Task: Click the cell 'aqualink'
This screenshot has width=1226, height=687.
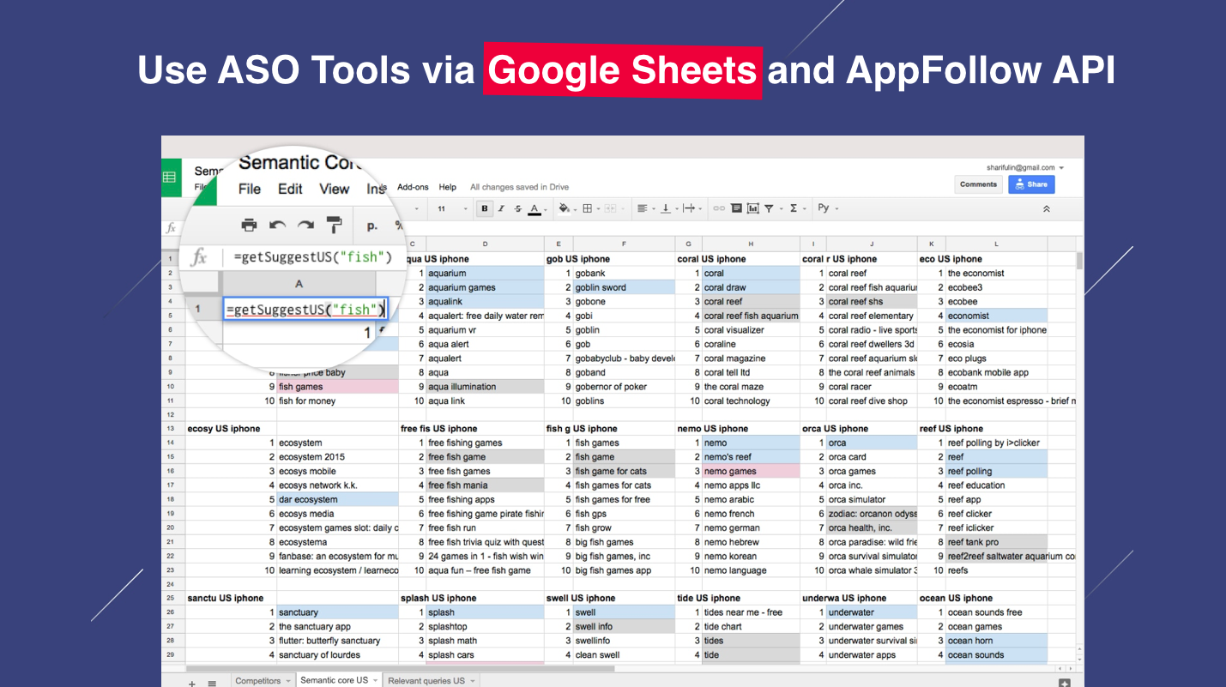Action: point(486,302)
